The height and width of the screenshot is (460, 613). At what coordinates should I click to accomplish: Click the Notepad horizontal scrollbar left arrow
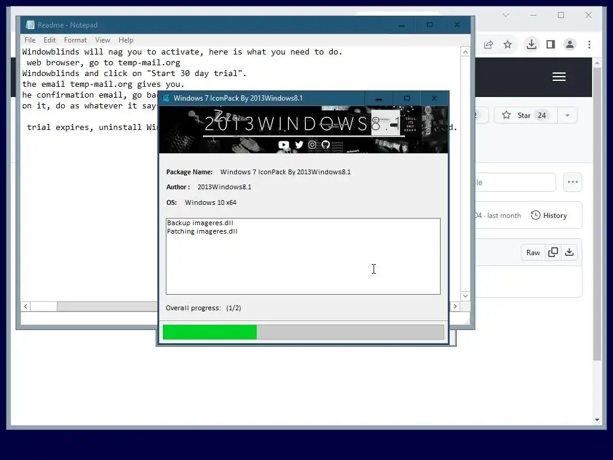[25, 306]
